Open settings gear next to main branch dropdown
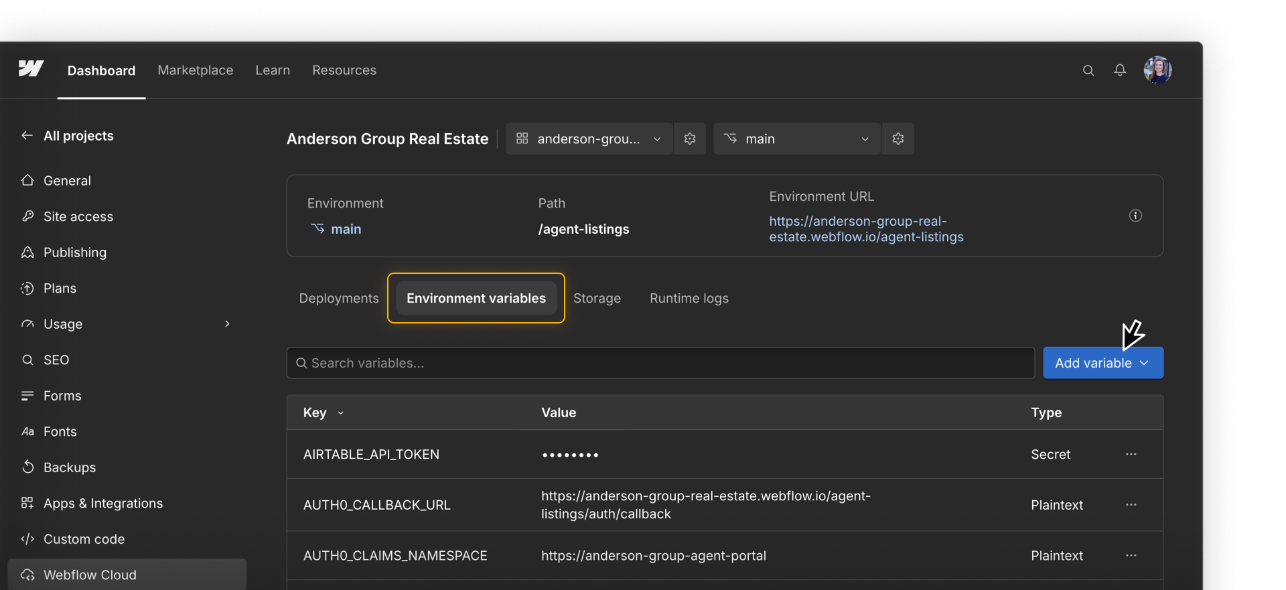1286x590 pixels. [898, 139]
